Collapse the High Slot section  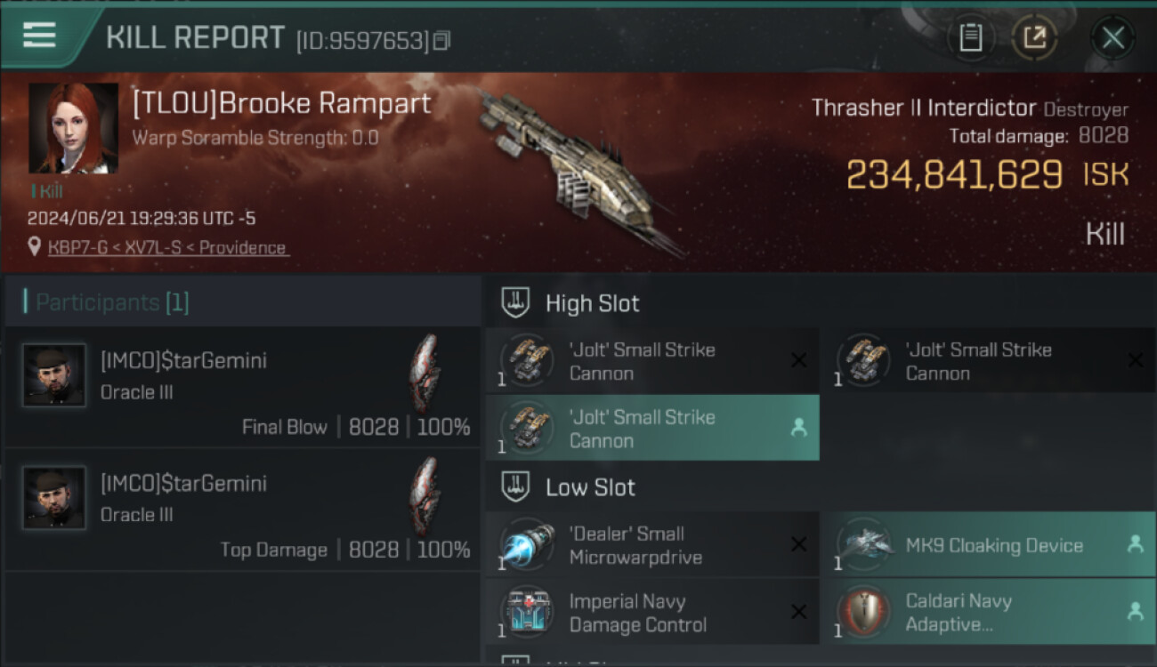516,303
